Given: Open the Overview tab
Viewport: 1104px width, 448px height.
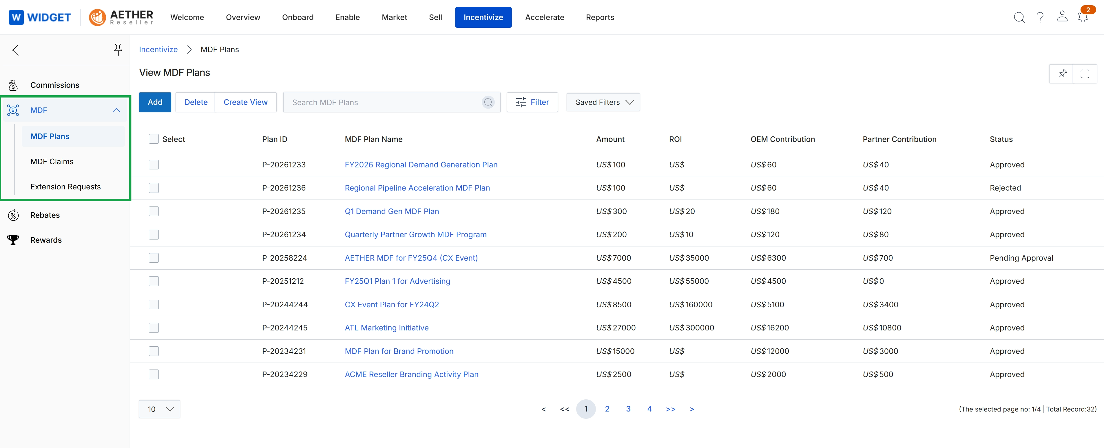Looking at the screenshot, I should (243, 17).
